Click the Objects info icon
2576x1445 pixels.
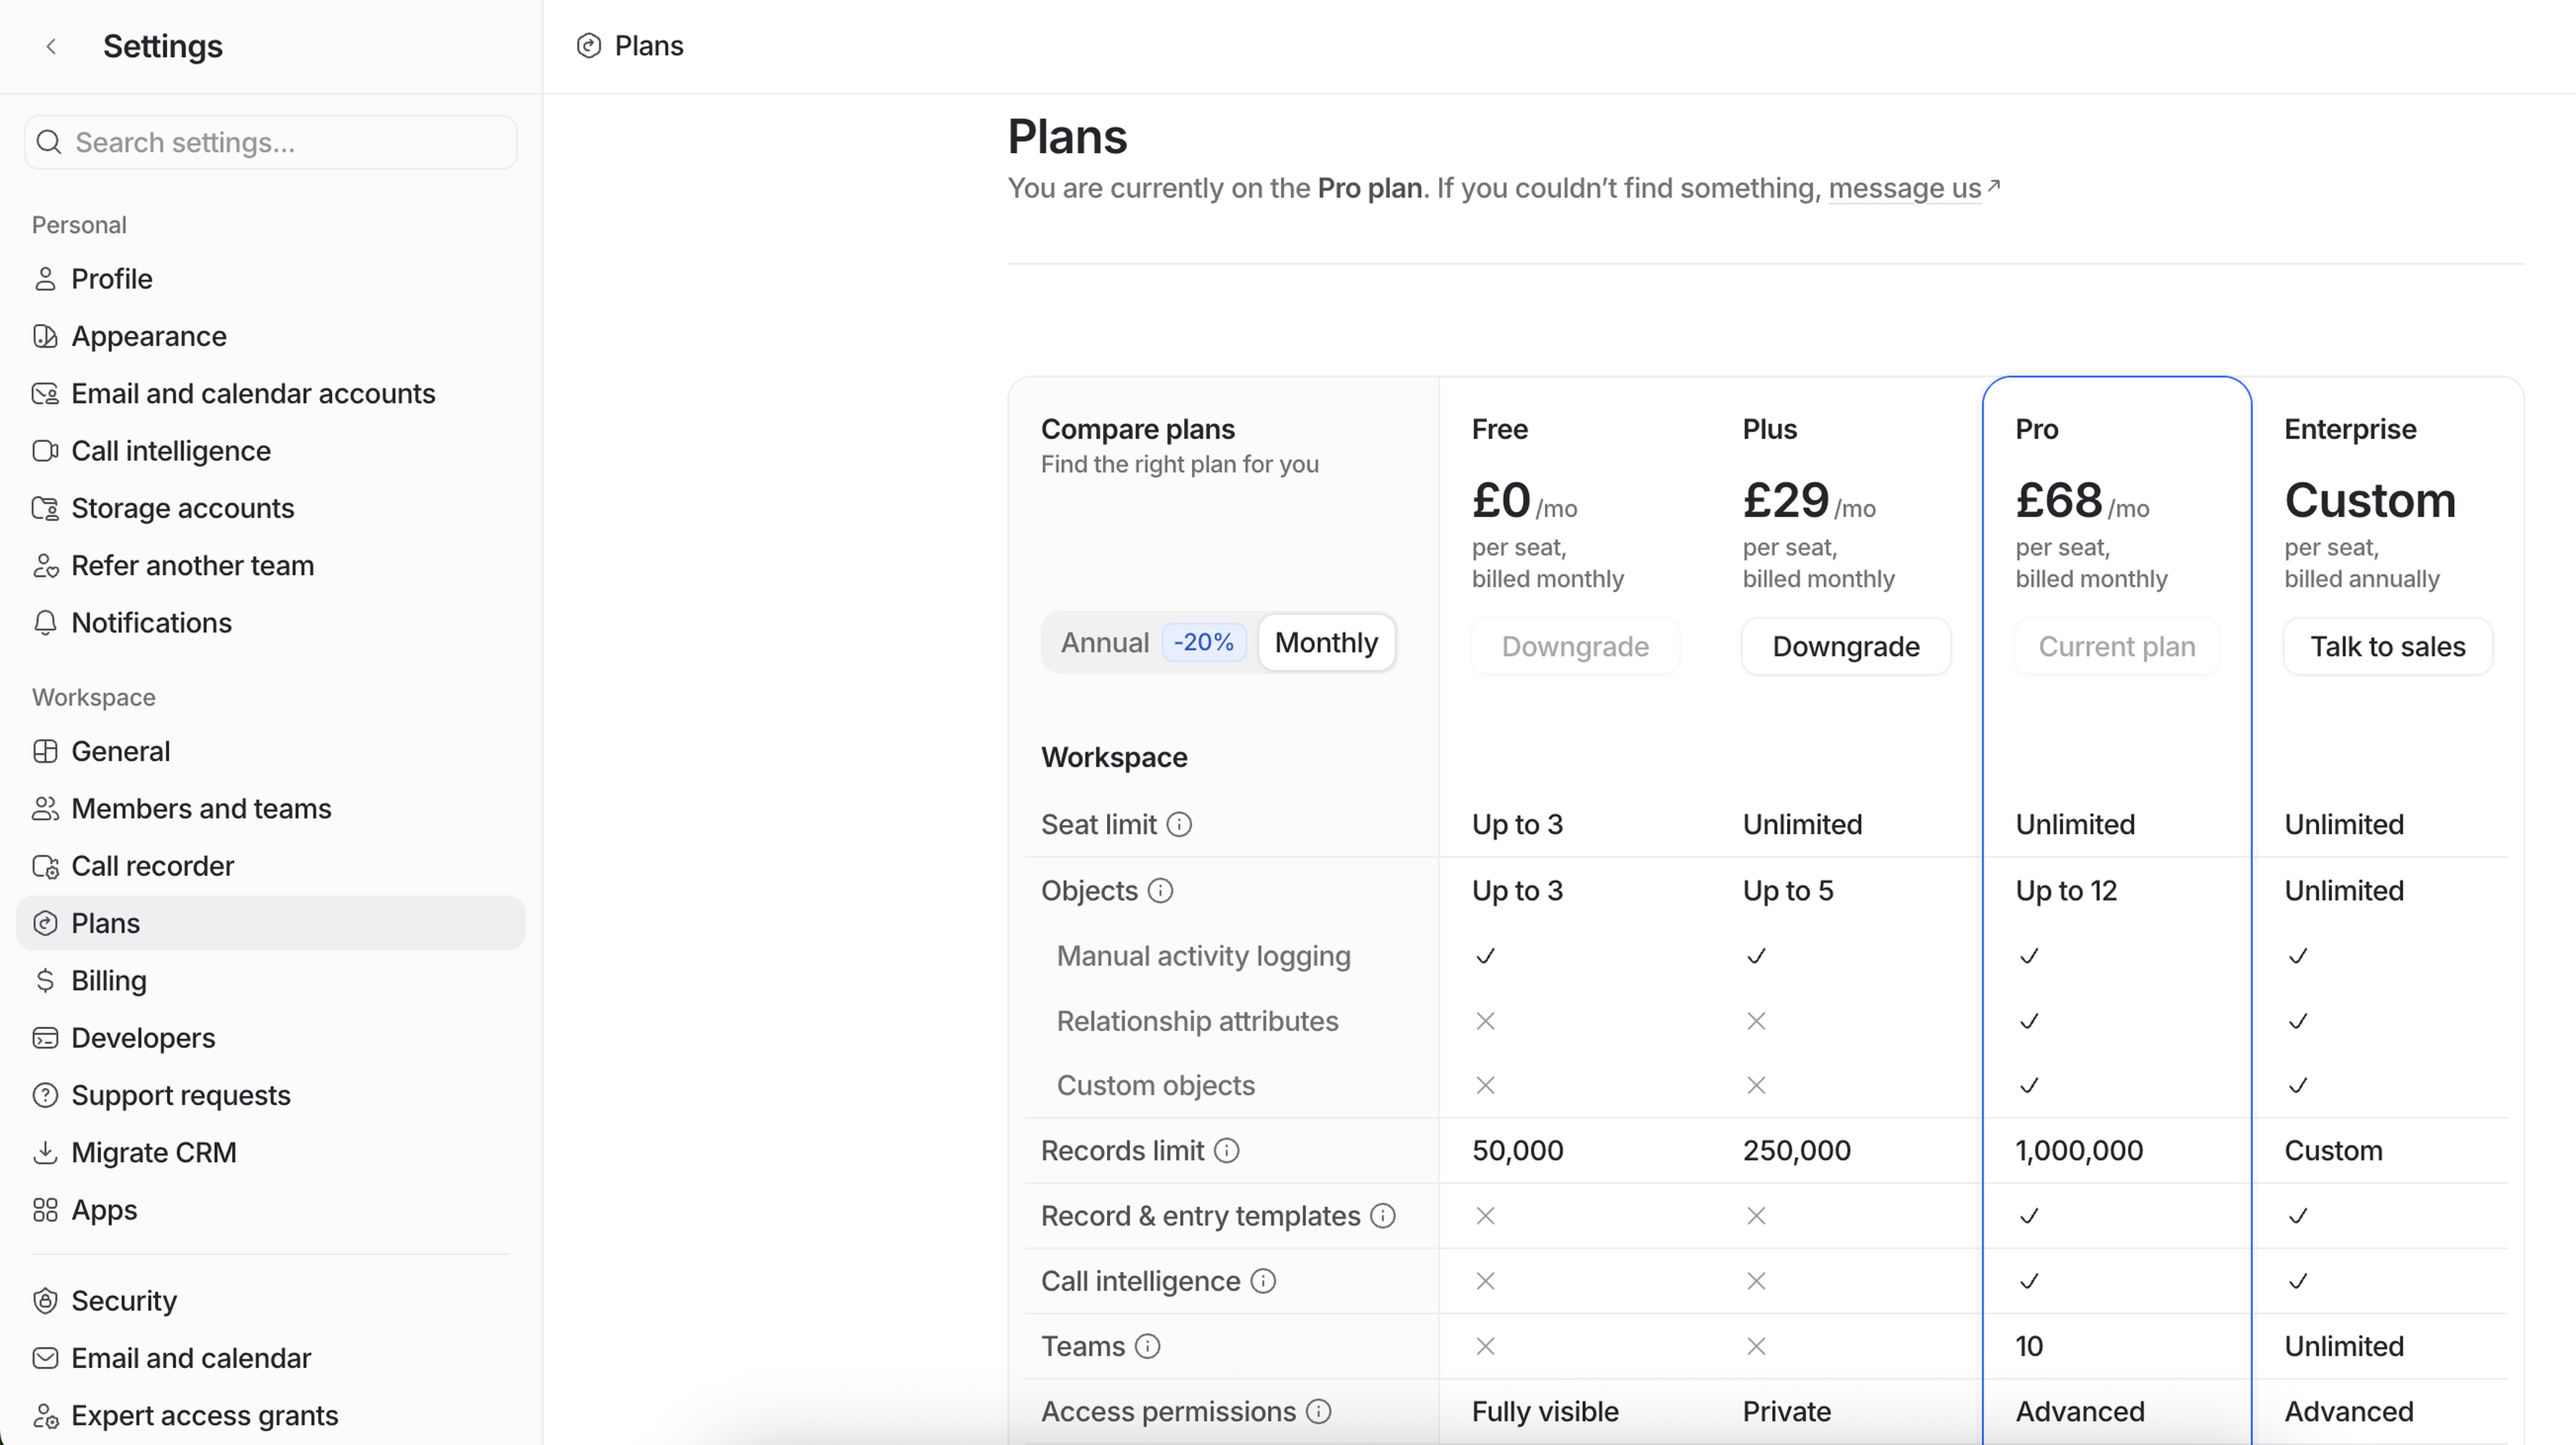pos(1160,890)
